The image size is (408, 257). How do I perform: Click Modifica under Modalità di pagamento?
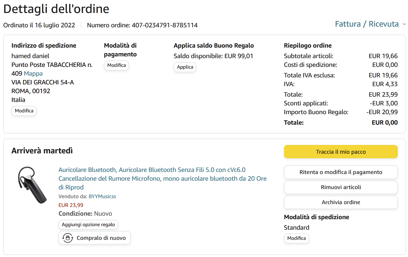(x=117, y=65)
